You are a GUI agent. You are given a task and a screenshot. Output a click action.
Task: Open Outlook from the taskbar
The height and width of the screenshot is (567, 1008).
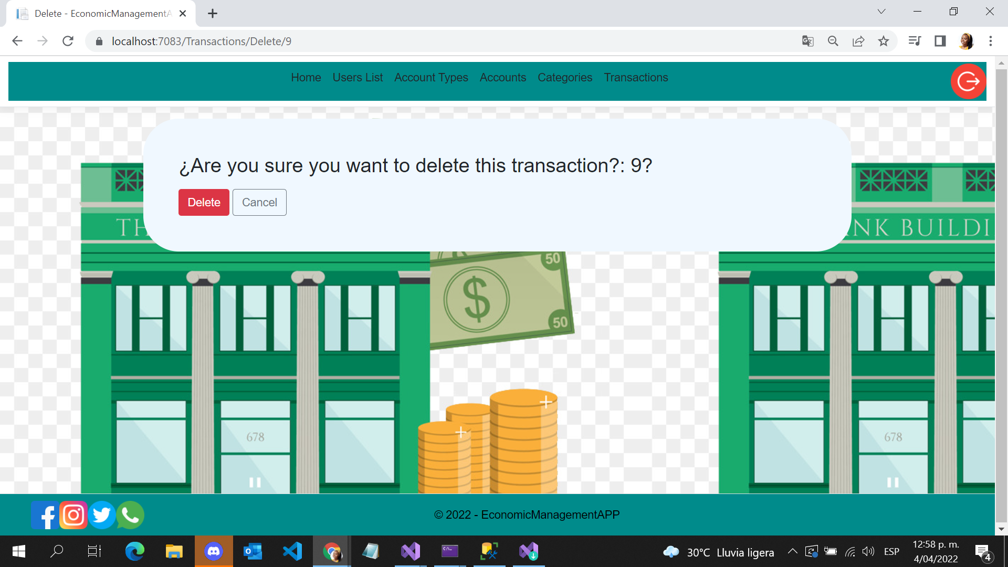(x=253, y=551)
